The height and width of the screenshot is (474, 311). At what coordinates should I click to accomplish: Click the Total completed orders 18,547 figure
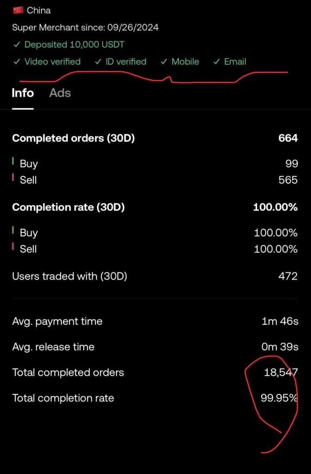point(280,372)
